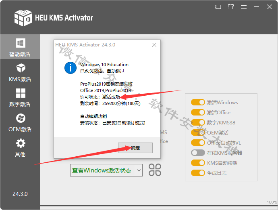Enable the 在线KMS服务器 switch
This screenshot has height=210, width=278.
point(198,153)
